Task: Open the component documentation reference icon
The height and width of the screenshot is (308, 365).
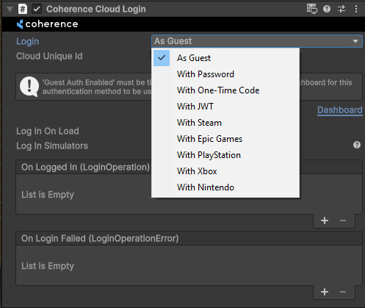Action: tap(312, 9)
